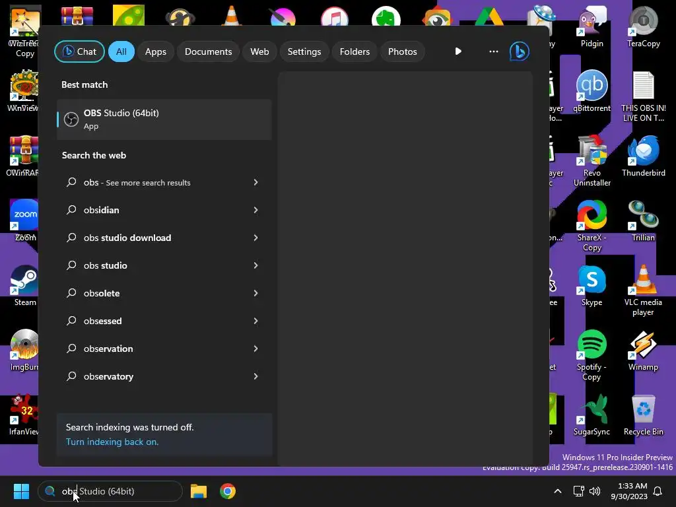The image size is (676, 507).
Task: Open the volume tray icon
Action: [595, 491]
